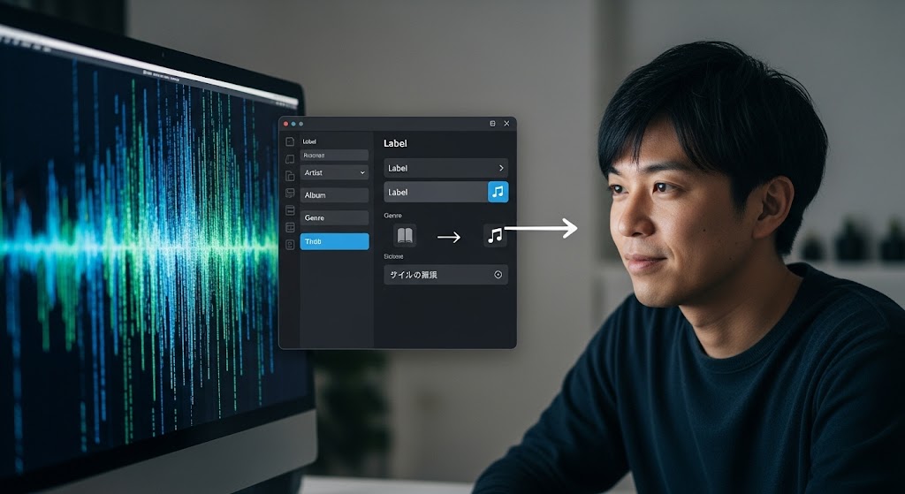905x494 pixels.
Task: Click the Ricorad input field
Action: click(x=334, y=155)
